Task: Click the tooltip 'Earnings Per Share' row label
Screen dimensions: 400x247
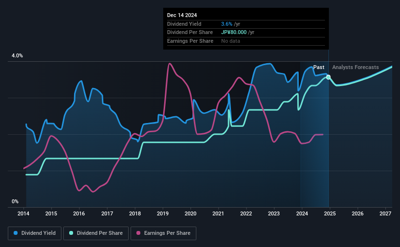Action: pyautogui.click(x=190, y=41)
